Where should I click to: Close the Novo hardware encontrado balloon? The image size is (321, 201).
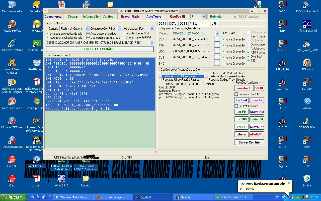click(289, 183)
